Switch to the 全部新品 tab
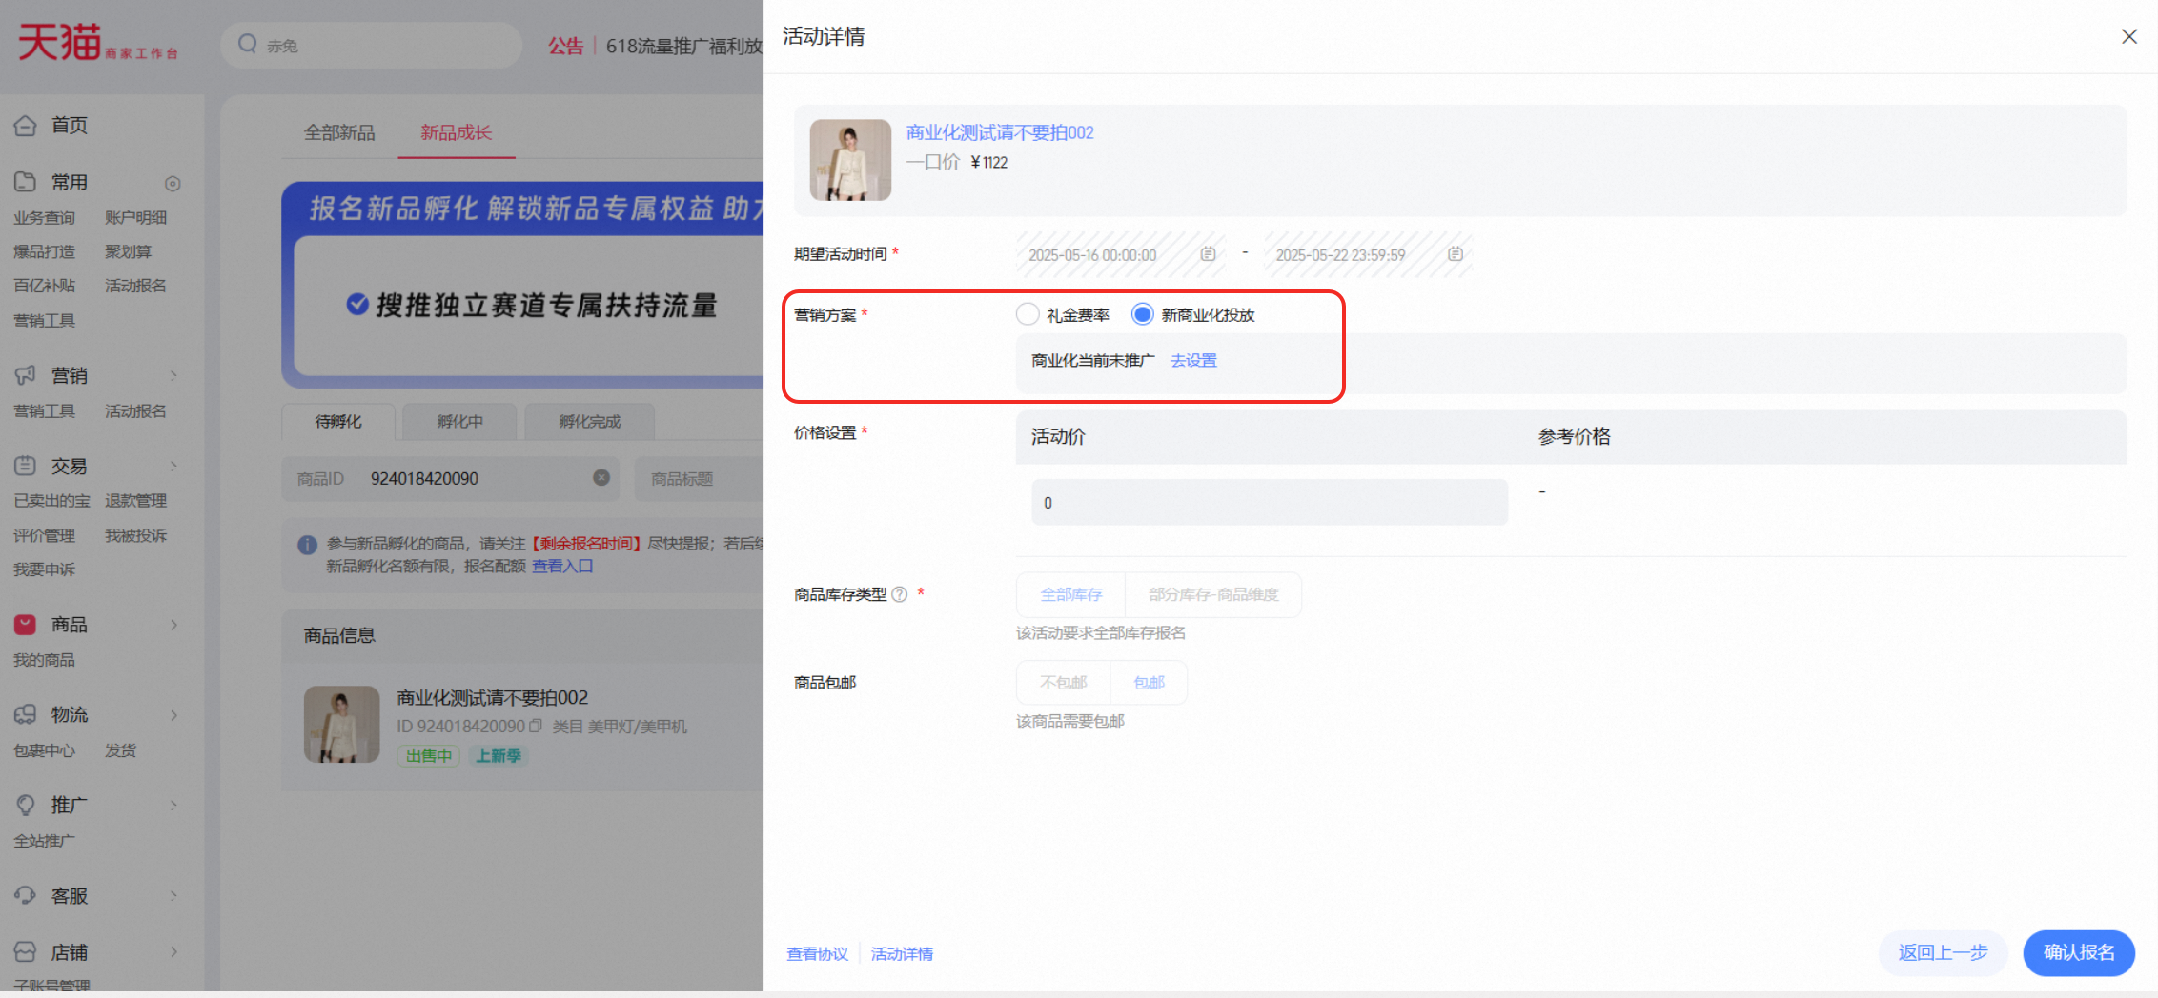 (x=339, y=132)
